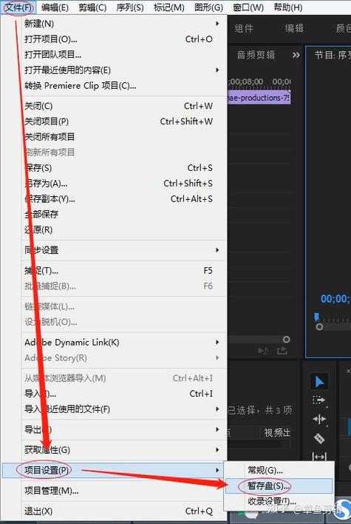
Task: Open the 编辑(E) menu
Action: [x=55, y=7]
